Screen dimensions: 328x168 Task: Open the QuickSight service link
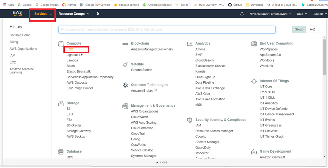[205, 77]
